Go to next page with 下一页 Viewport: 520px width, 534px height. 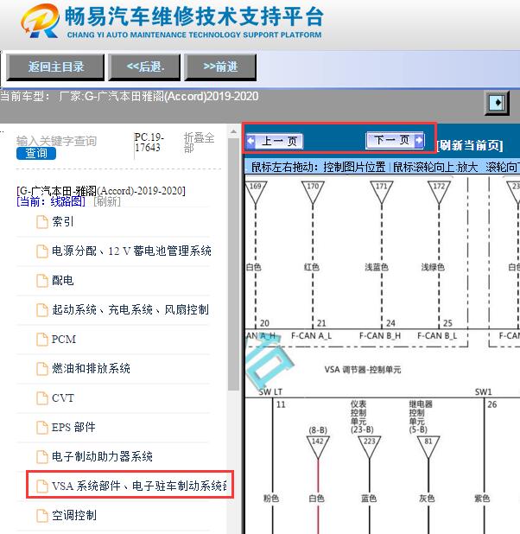pyautogui.click(x=395, y=140)
